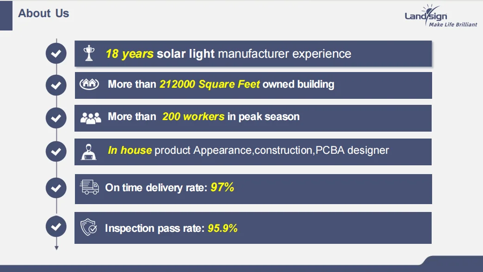Click the 95.9% pass rate value
483x272 pixels.
tap(223, 228)
